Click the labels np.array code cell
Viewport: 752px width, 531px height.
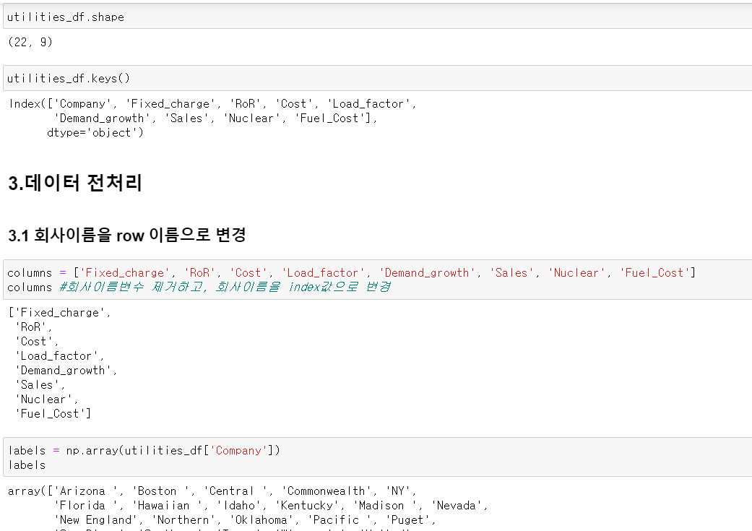pos(377,457)
